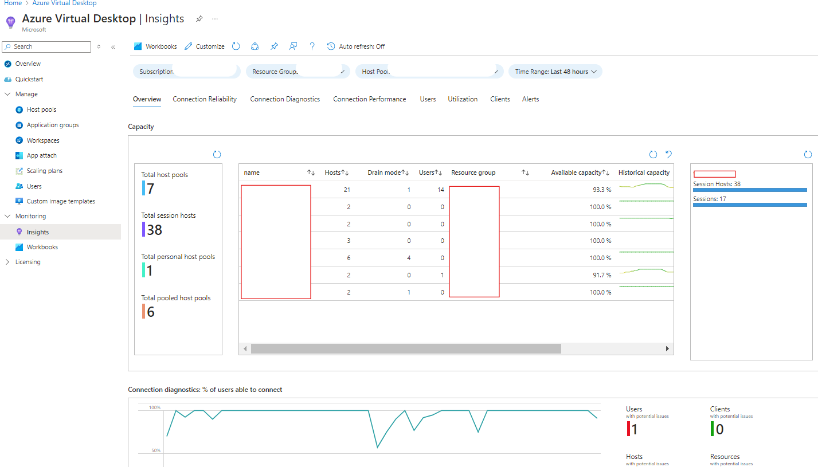
Task: Switch to the Connection Reliability tab
Action: coord(205,99)
